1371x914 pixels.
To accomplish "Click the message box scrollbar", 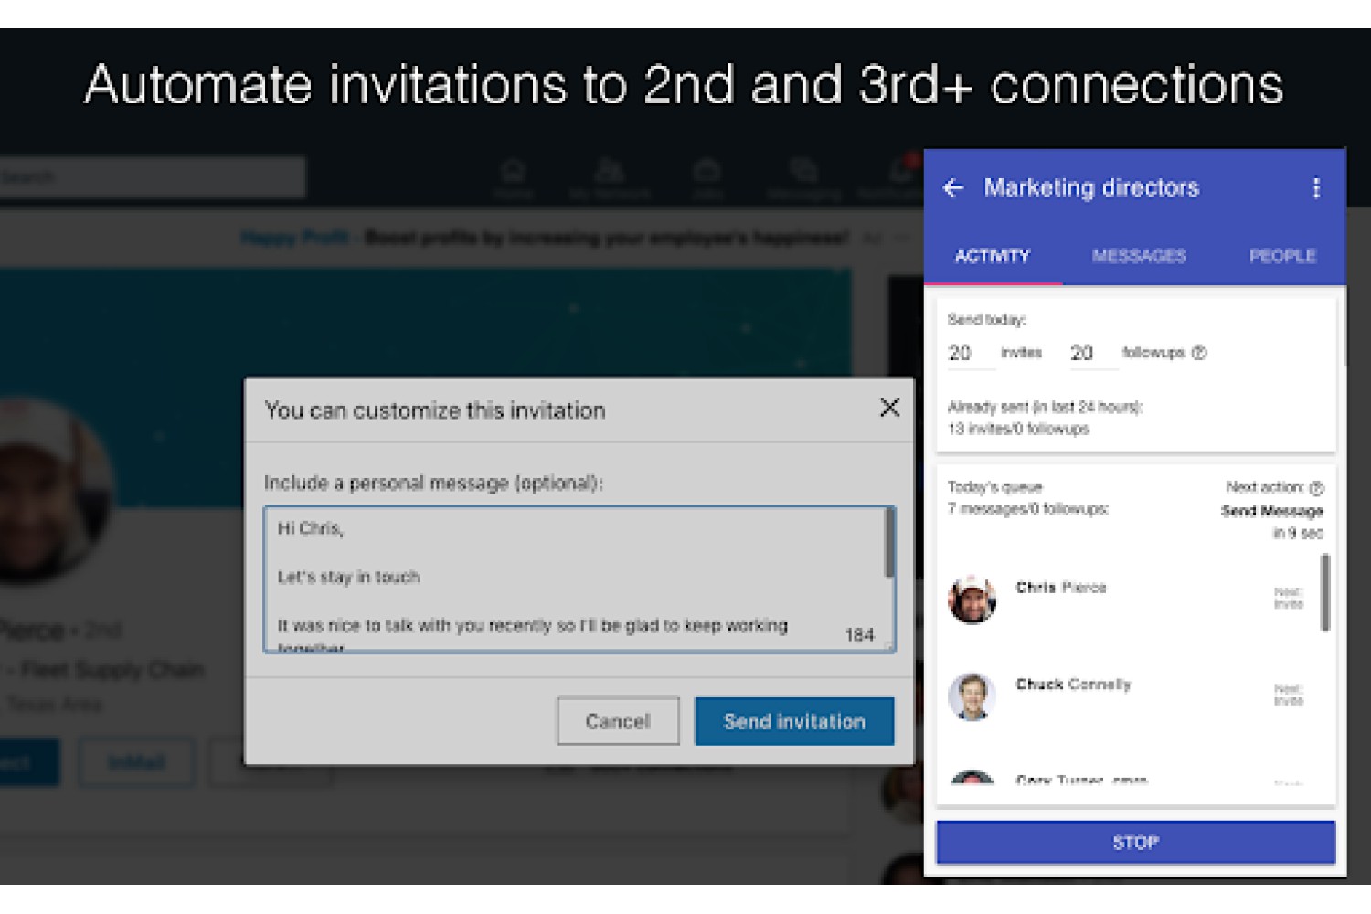I will (x=888, y=543).
